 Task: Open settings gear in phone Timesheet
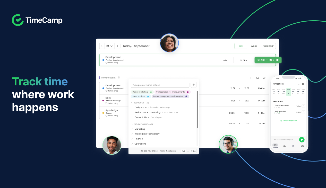coord(303,84)
